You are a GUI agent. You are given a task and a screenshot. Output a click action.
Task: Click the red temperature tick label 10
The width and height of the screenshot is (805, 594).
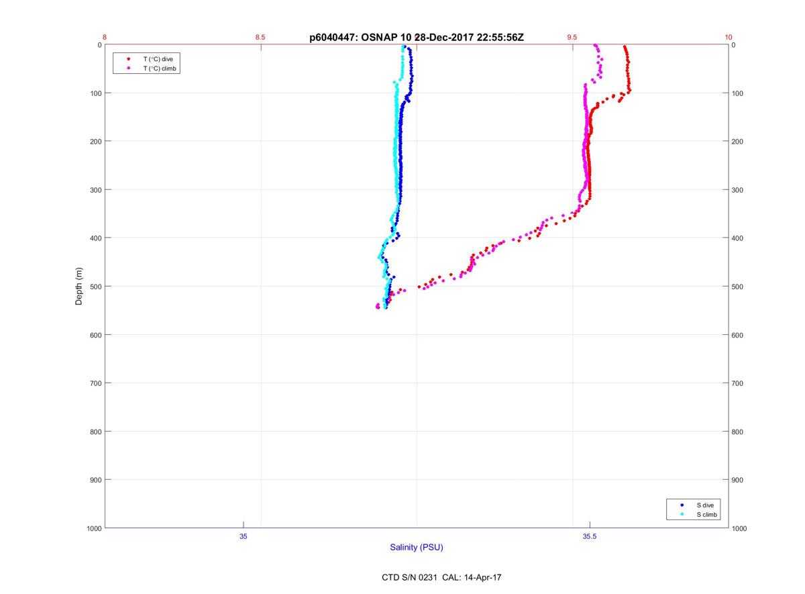click(x=729, y=37)
